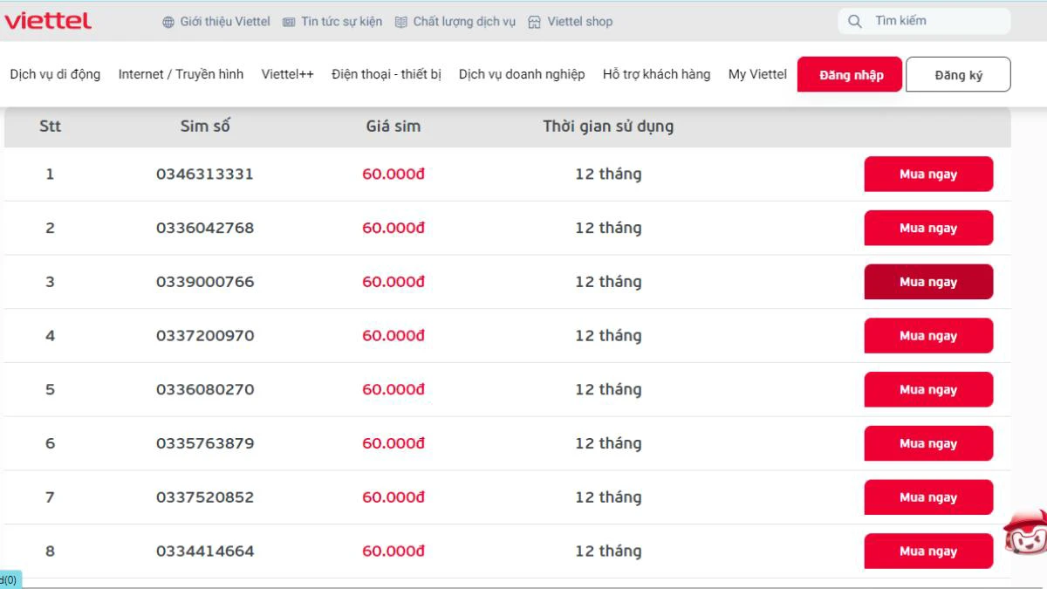Click the 60.000đ price of sim 0346313331
The image size is (1047, 589).
(x=393, y=174)
